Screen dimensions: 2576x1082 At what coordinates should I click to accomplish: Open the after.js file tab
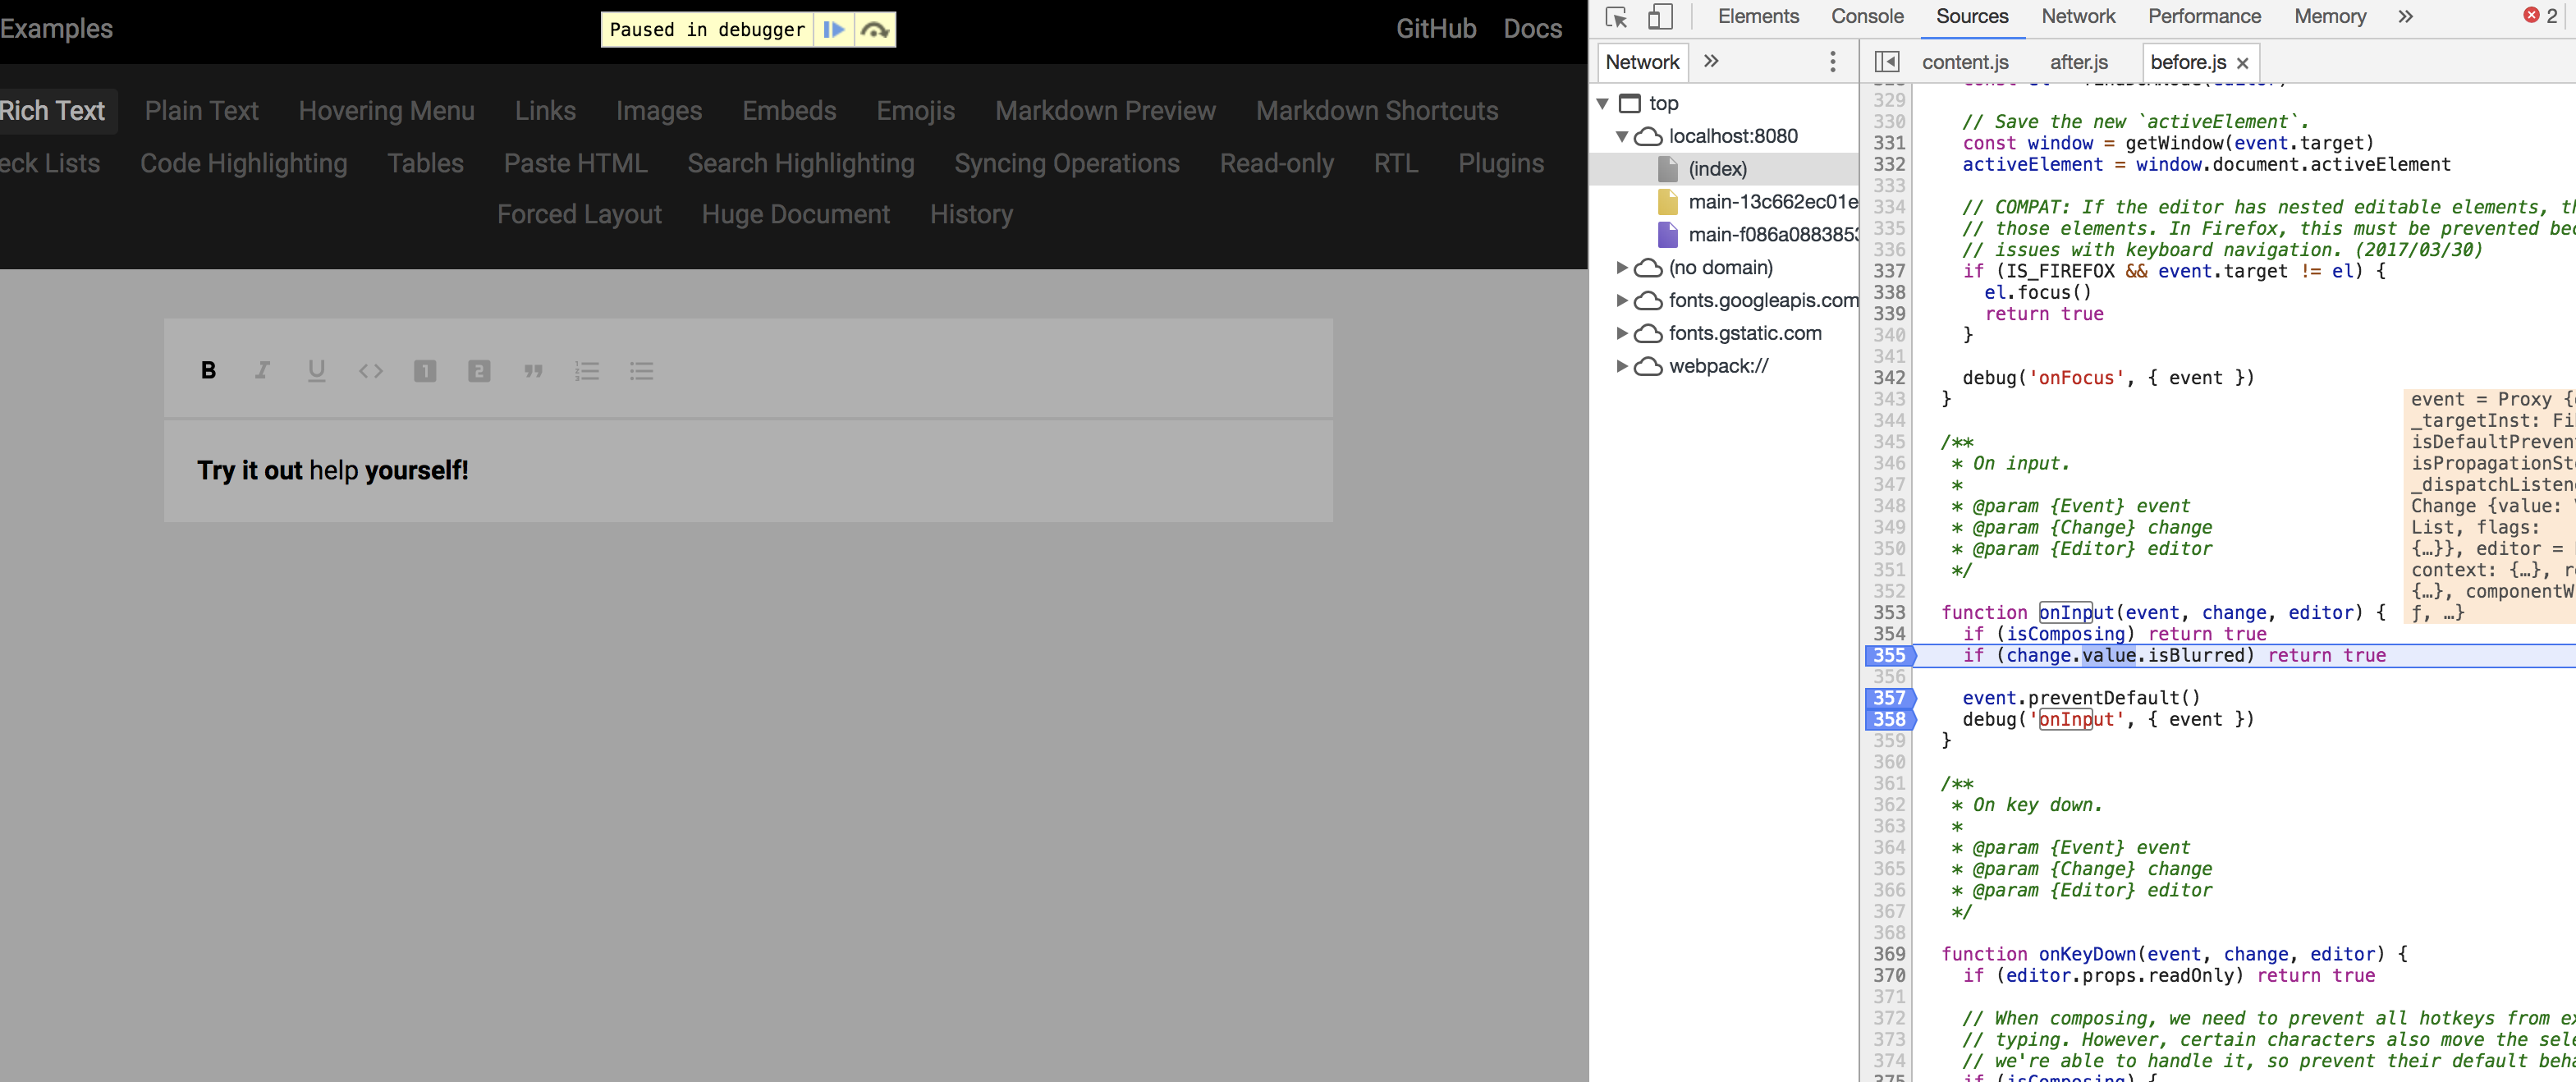[2078, 62]
